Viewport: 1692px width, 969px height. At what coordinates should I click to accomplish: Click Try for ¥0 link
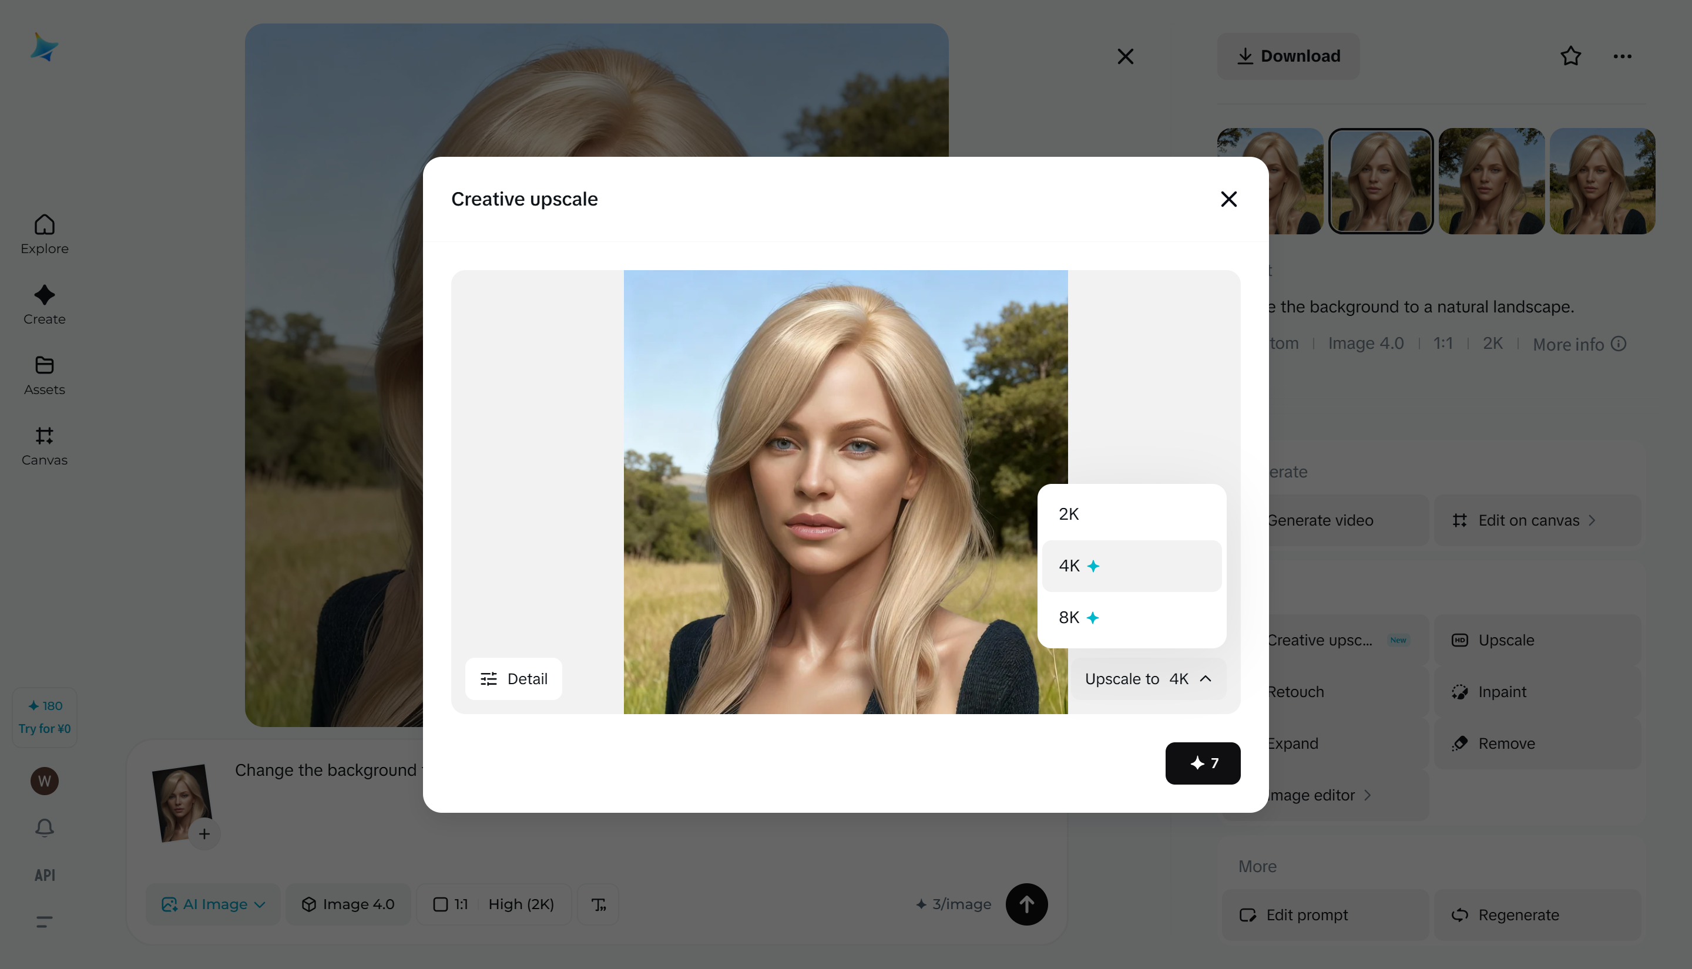pyautogui.click(x=44, y=728)
